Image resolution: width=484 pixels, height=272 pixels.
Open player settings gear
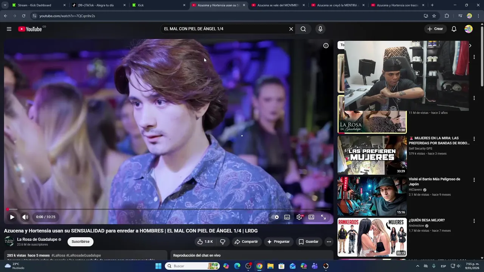(x=299, y=217)
